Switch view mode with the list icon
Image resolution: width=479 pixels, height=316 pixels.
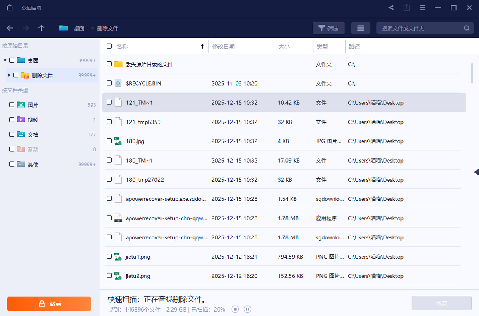tap(360, 28)
